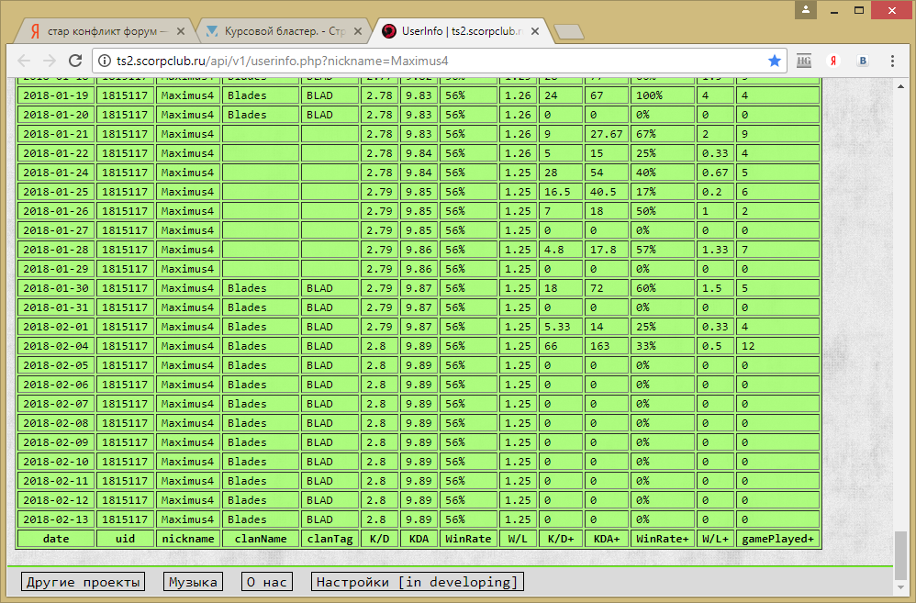Click the KDA+ value 72

tap(607, 288)
